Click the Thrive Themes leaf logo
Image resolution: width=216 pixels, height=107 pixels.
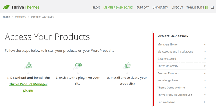(6, 7)
